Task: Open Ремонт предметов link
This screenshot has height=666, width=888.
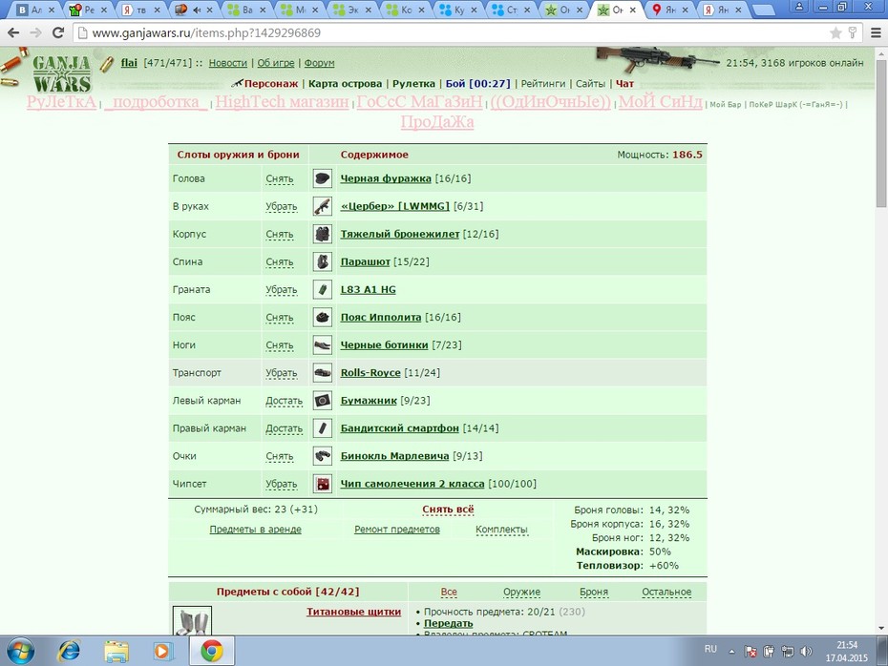Action: tap(397, 530)
